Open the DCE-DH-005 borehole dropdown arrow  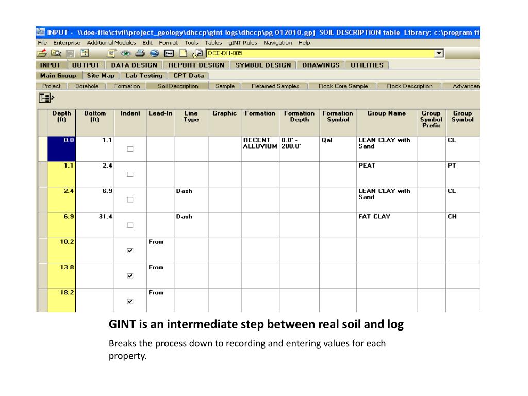coord(439,53)
